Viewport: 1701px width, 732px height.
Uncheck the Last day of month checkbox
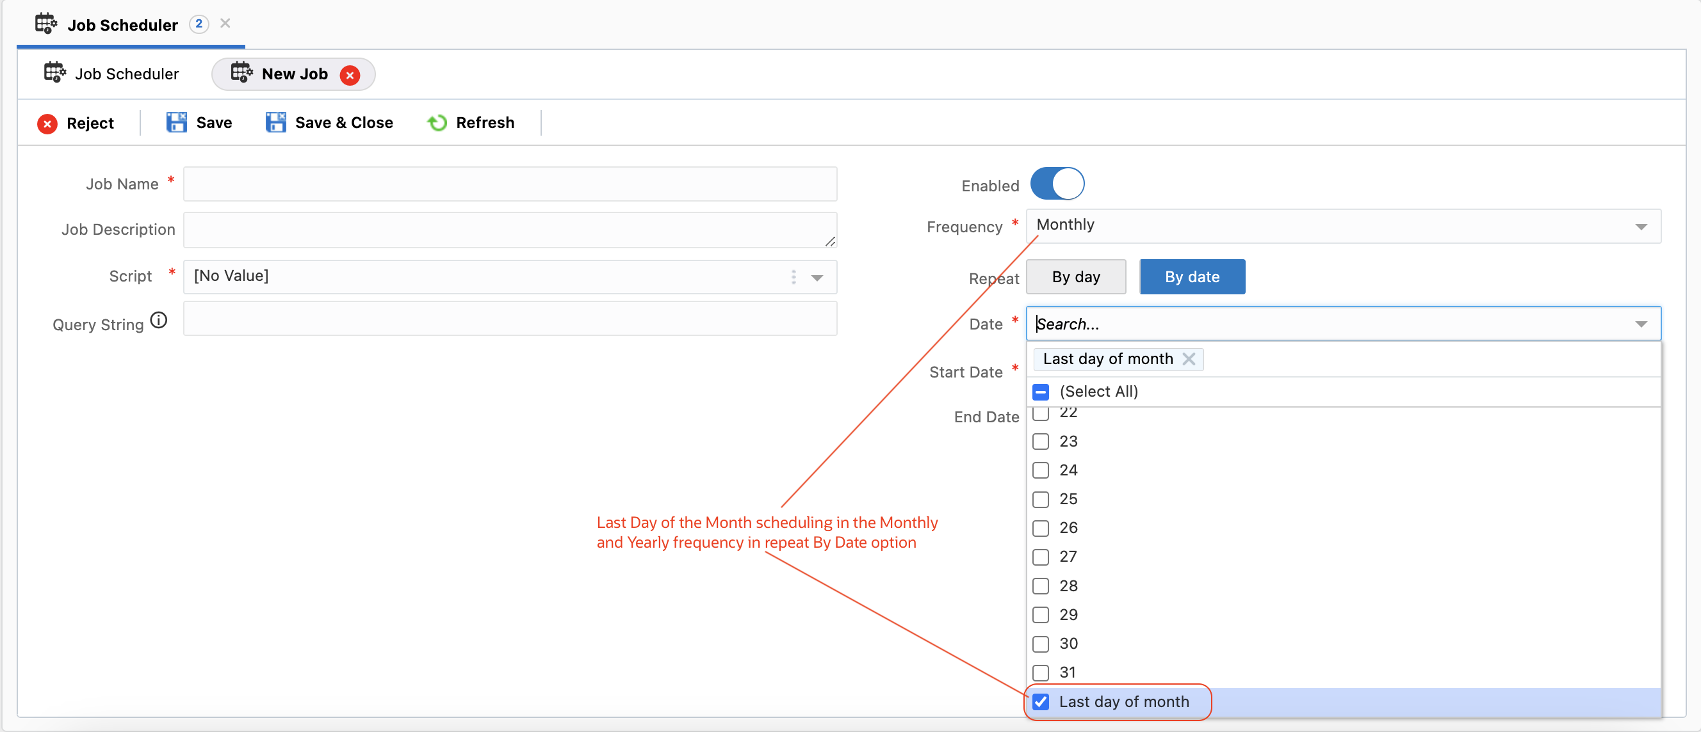[1041, 702]
